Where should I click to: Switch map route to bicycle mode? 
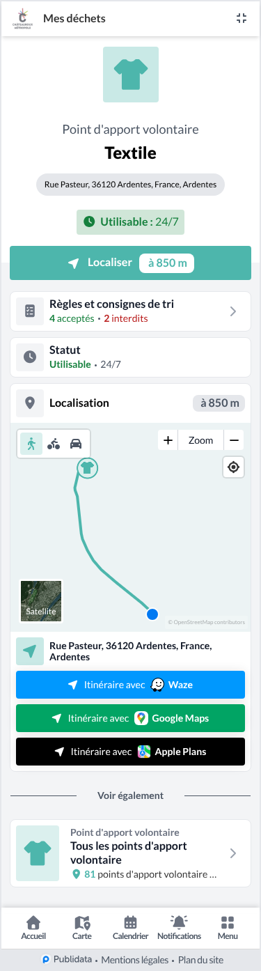pyautogui.click(x=54, y=443)
